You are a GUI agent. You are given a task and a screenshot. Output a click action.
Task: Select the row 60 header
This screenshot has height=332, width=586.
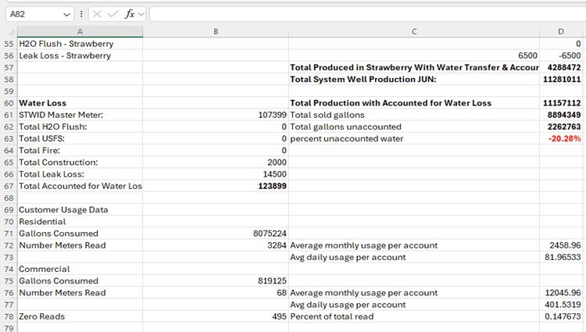[x=8, y=103]
